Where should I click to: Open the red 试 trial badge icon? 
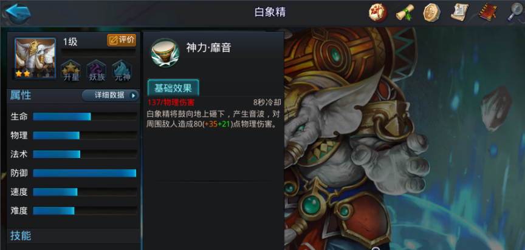coord(378,13)
